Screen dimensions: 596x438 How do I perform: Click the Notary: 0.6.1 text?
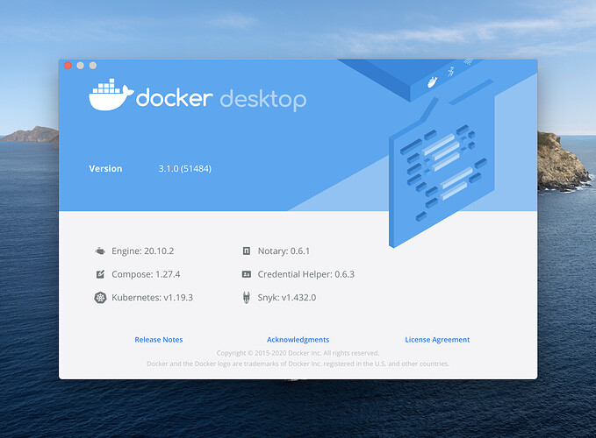coord(284,251)
